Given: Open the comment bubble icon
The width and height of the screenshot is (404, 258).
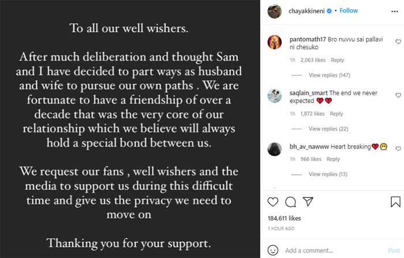Looking at the screenshot, I should 291,201.
